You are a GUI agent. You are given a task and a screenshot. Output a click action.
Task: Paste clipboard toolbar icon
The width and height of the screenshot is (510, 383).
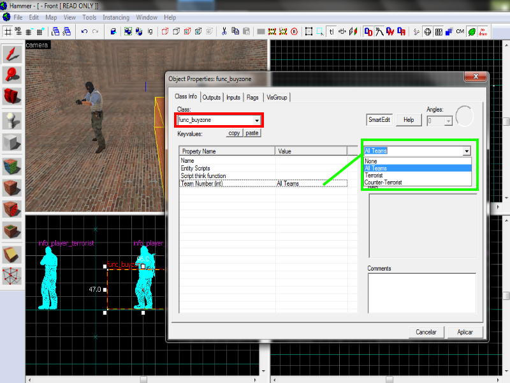click(x=247, y=31)
